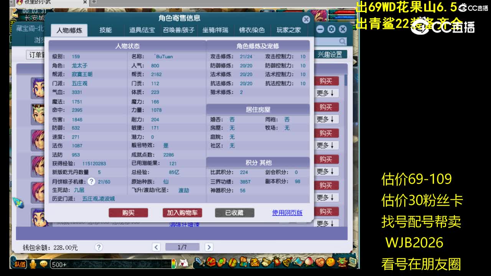Select the sword battle icon on the taskbar
Viewport: 491px width, 276px height.
pos(199,263)
